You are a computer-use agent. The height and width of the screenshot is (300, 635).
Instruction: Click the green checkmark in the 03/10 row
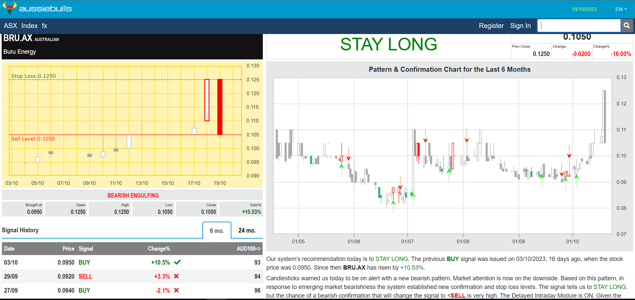177,262
